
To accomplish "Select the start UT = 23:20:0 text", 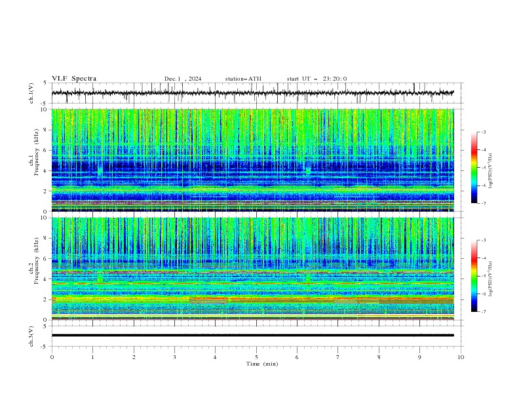I will [x=317, y=79].
